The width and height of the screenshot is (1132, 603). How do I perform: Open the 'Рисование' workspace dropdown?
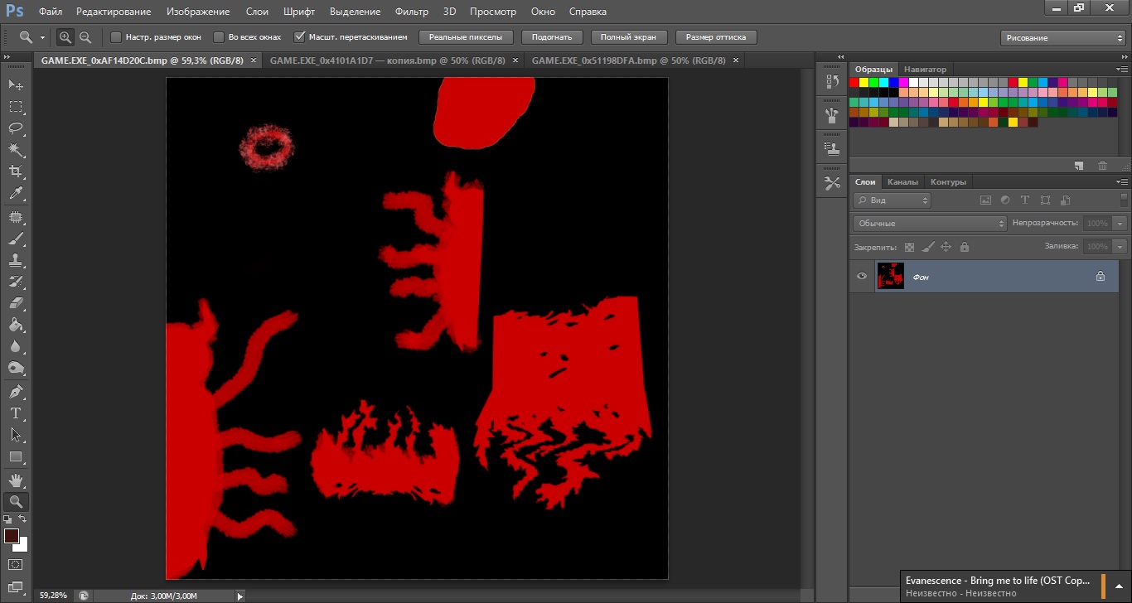click(x=1062, y=38)
